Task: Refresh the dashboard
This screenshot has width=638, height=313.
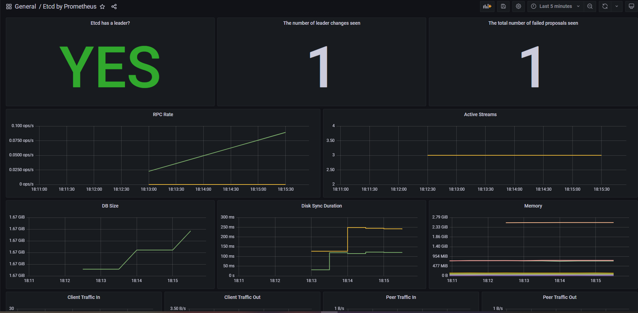Action: click(605, 6)
